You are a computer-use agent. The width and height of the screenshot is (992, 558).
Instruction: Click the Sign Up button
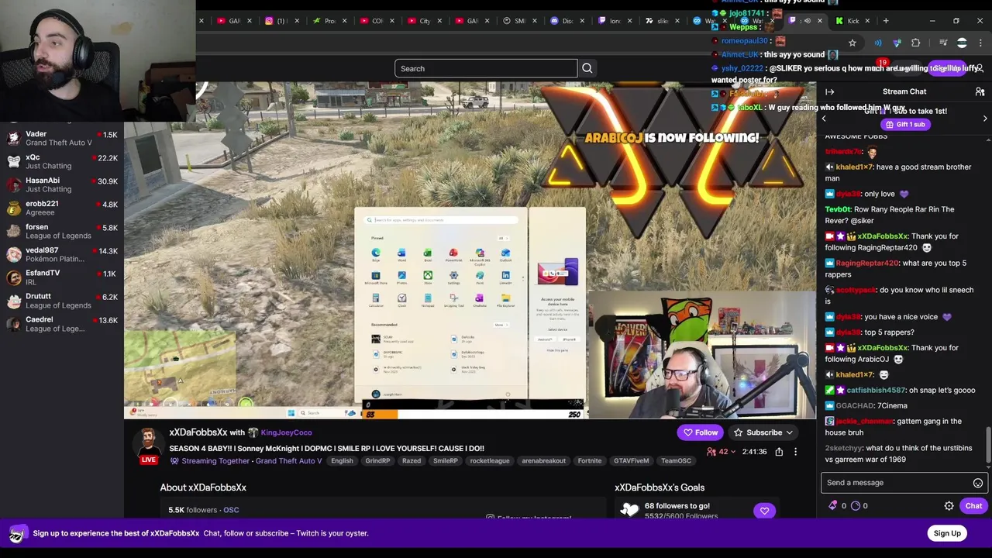947,533
